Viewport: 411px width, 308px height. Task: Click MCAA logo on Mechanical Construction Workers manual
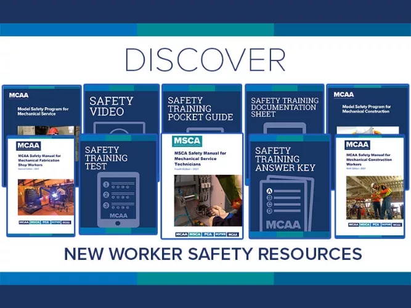[357, 144]
